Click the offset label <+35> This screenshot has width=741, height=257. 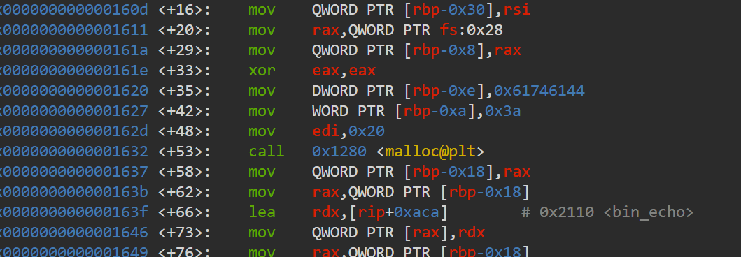[184, 91]
